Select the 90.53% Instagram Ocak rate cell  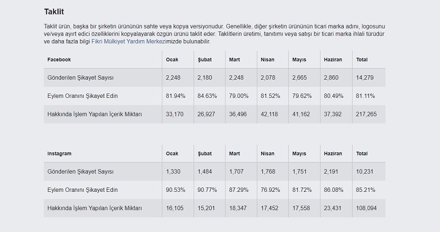[175, 190]
